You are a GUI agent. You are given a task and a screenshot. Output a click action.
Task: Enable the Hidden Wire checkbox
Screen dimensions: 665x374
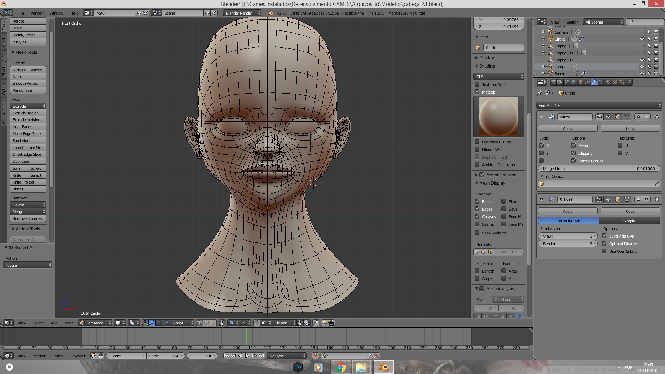[477, 149]
